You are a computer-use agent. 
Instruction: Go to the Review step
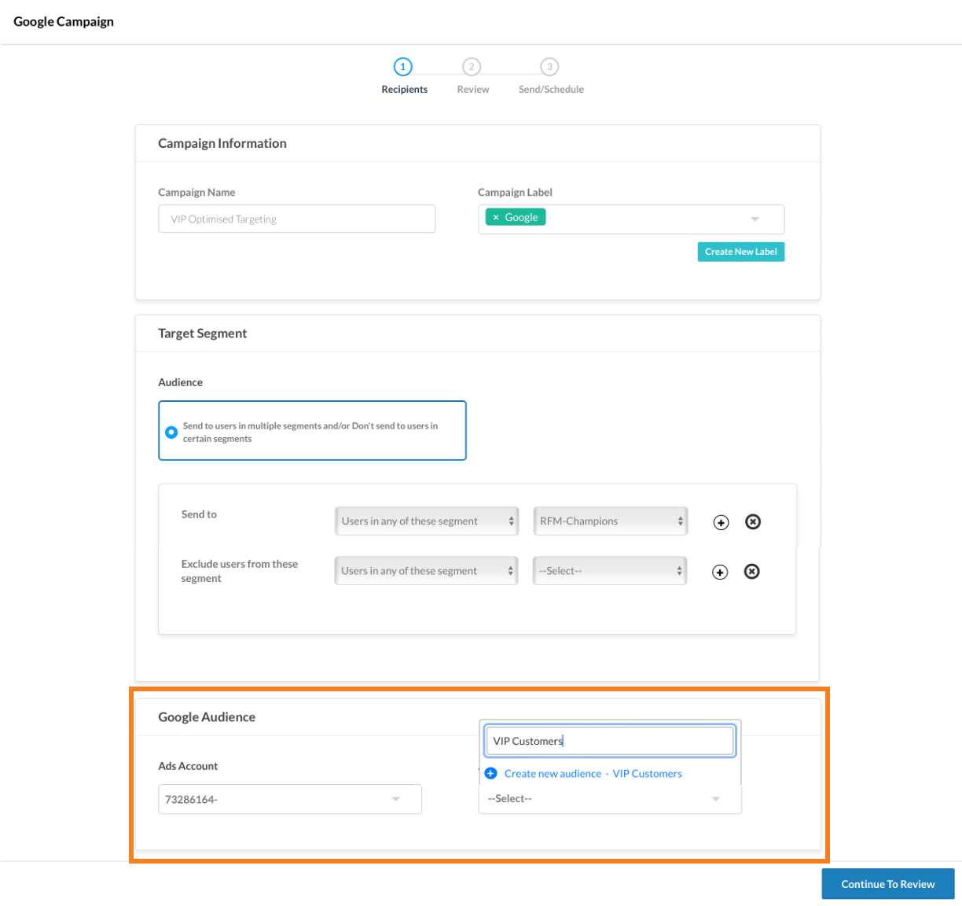[x=472, y=75]
